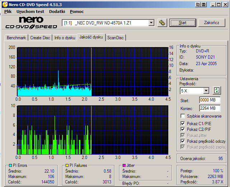This screenshot has height=187, width=230.
Task: Switch to the Info o dysku tab
Action: click(65, 38)
